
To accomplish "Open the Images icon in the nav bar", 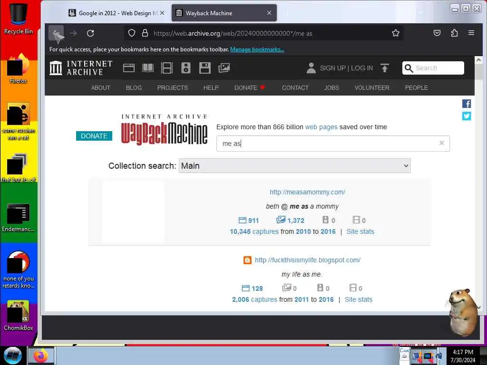I will click(x=224, y=68).
